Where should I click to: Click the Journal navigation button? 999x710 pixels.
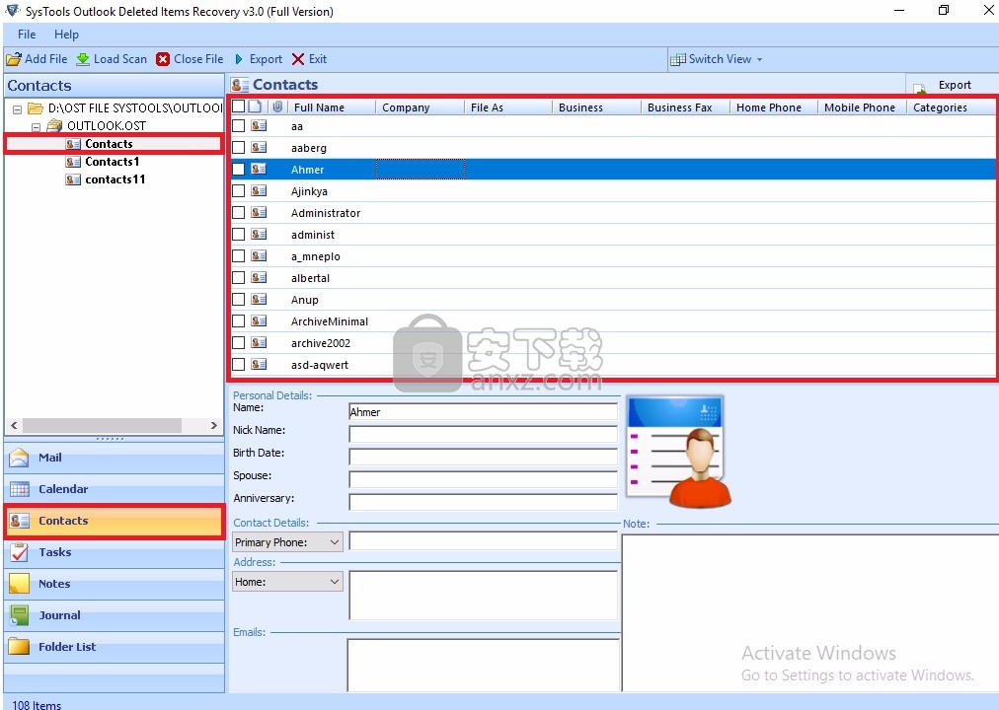(115, 615)
